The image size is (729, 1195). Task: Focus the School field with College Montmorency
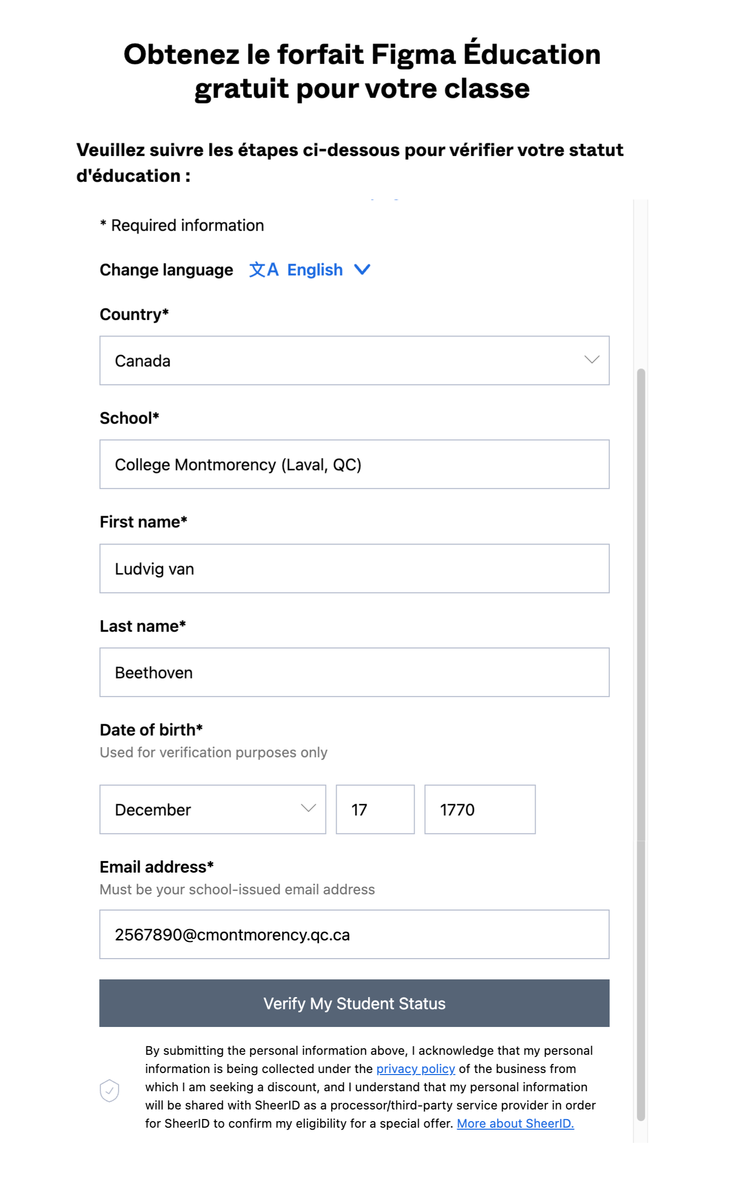click(354, 464)
